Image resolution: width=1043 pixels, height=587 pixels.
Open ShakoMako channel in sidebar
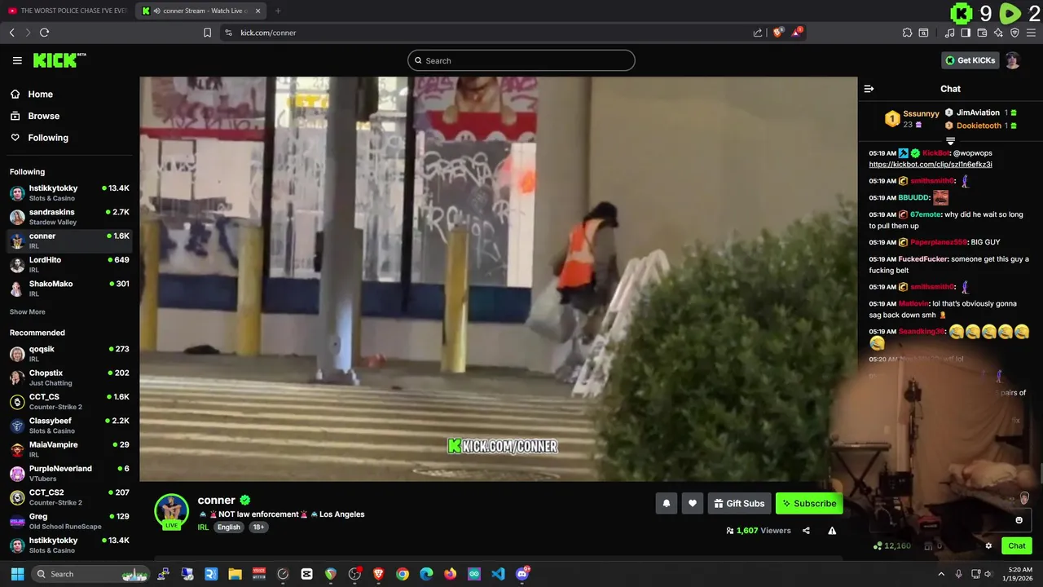(x=69, y=289)
